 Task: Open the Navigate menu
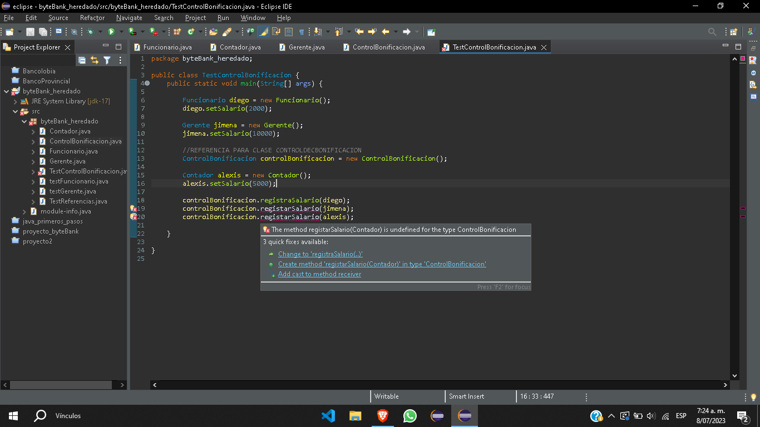[x=129, y=18]
